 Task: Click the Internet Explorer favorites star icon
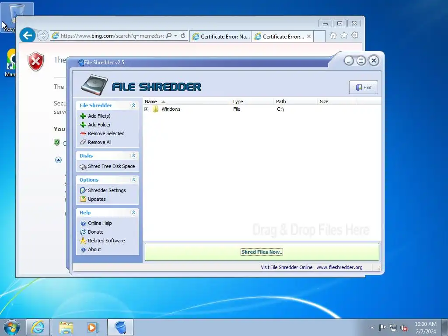pyautogui.click(x=344, y=35)
